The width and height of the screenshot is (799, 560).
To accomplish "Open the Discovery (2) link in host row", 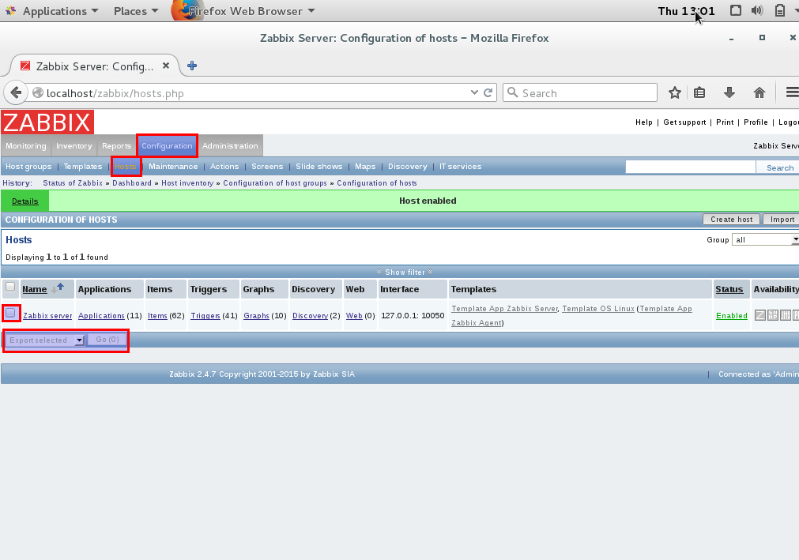I will [311, 316].
